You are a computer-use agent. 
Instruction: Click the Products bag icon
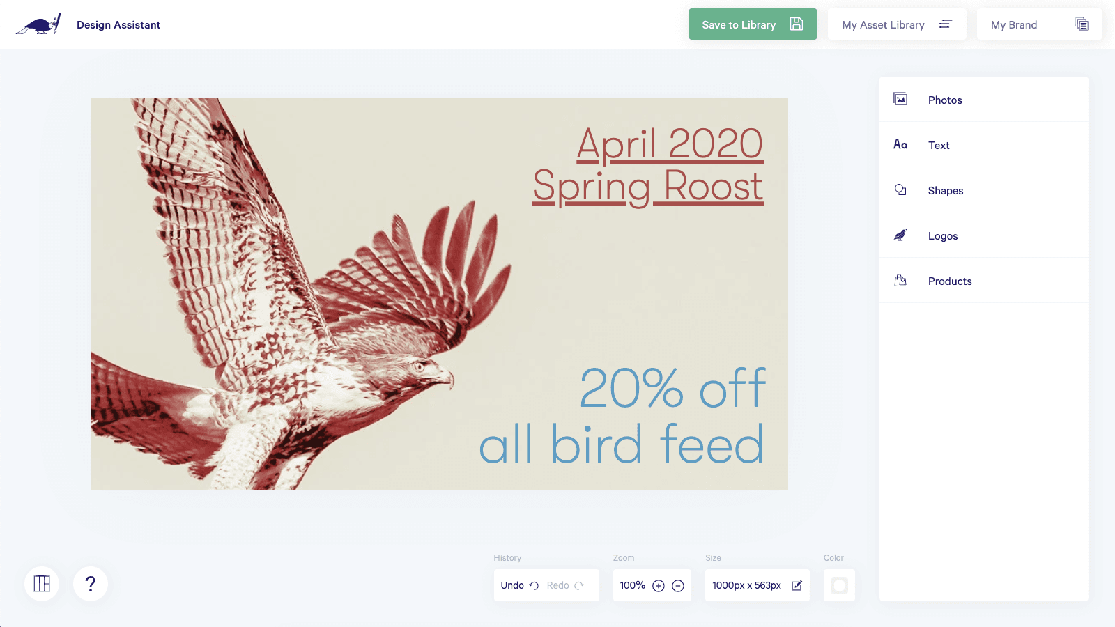point(900,280)
